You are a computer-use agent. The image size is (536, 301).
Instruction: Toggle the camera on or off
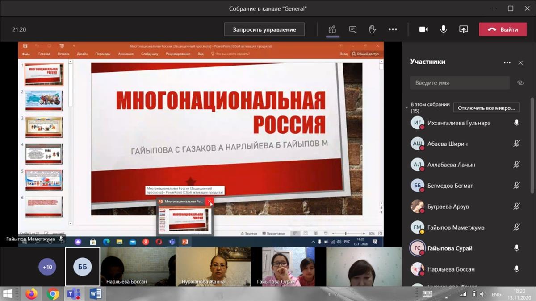(423, 29)
